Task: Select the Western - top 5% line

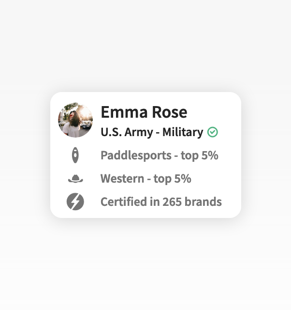Action: coord(146,179)
